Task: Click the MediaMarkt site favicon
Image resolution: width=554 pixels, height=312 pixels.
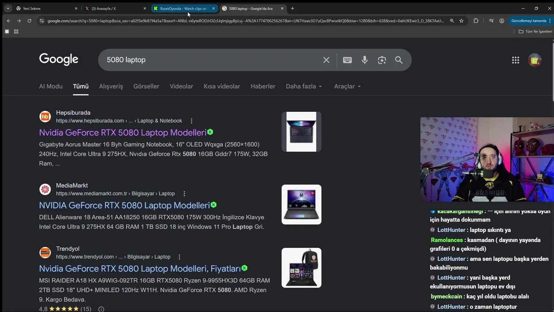Action: (x=45, y=189)
